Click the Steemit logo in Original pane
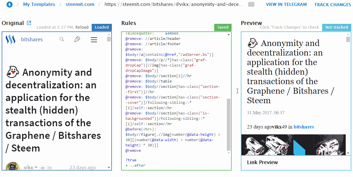This screenshot has height=177, width=353. click(11, 39)
